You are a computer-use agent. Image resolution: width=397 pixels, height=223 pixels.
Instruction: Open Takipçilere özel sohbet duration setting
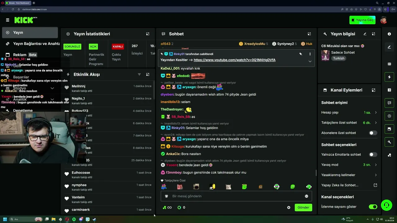tap(349, 123)
